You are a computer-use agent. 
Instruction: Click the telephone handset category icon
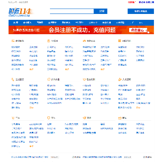click(13, 79)
